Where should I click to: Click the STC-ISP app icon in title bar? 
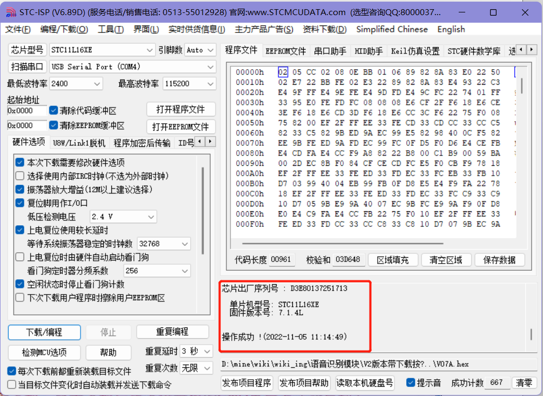11,12
